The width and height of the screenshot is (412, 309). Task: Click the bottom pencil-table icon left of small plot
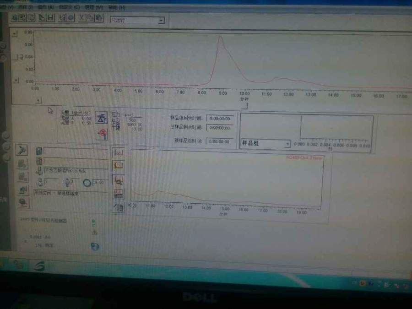coord(119,208)
